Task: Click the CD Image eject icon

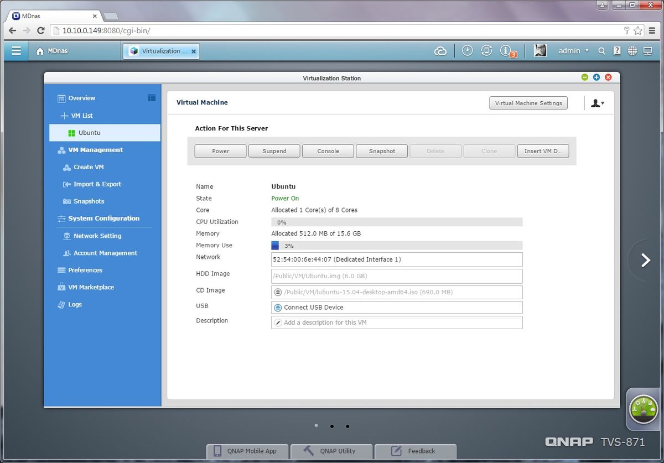Action: click(278, 292)
